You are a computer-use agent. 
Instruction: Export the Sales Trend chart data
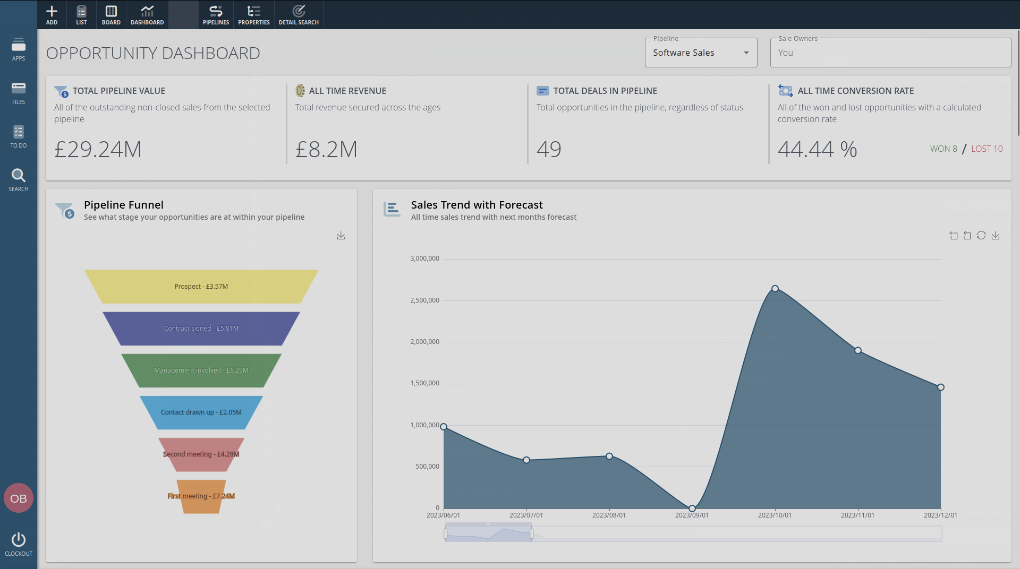996,235
